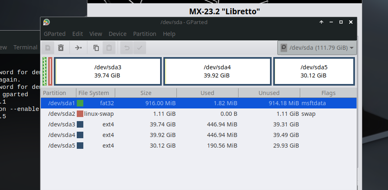388x190 pixels.
Task: Click the 39.31 GiB unused cell
Action: coord(286,124)
